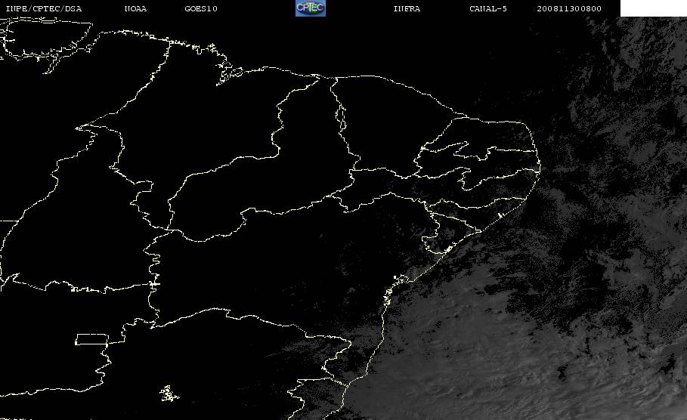The image size is (687, 420).
Task: Click the INPE/CPTEC/DSA header text
Action: 43,9
